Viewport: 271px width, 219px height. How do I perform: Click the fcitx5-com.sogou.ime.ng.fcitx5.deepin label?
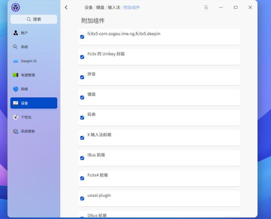coord(124,34)
